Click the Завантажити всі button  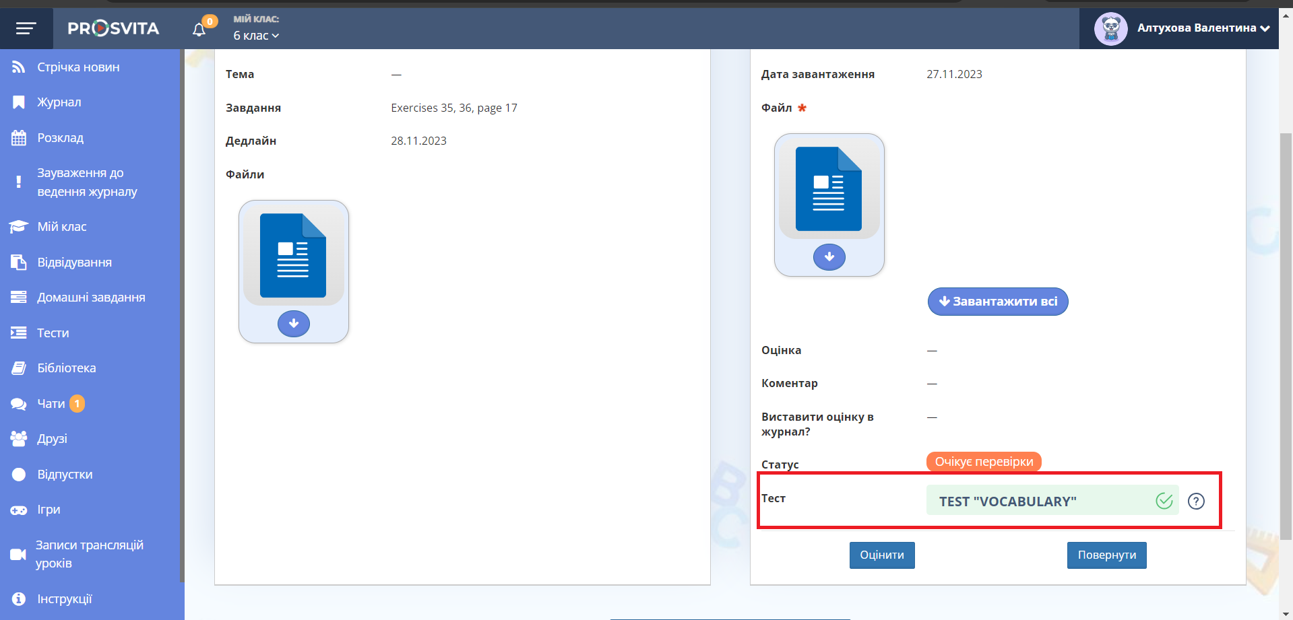[x=997, y=302]
